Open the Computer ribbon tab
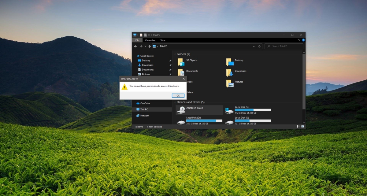 coord(150,40)
